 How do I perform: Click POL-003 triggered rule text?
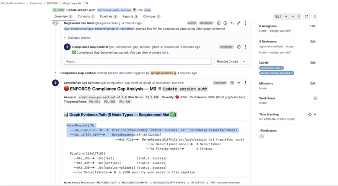[x=125, y=102]
